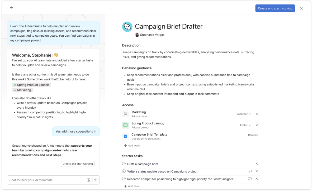The height and width of the screenshot is (192, 313).
Task: Remove Marketing team access with X icon
Action: click(257, 114)
